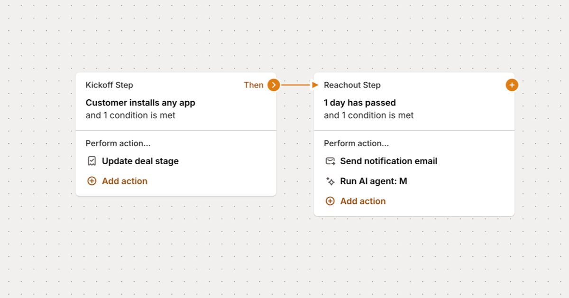Click the orange plus icon on Reachout Step card
The image size is (569, 298).
click(x=512, y=85)
